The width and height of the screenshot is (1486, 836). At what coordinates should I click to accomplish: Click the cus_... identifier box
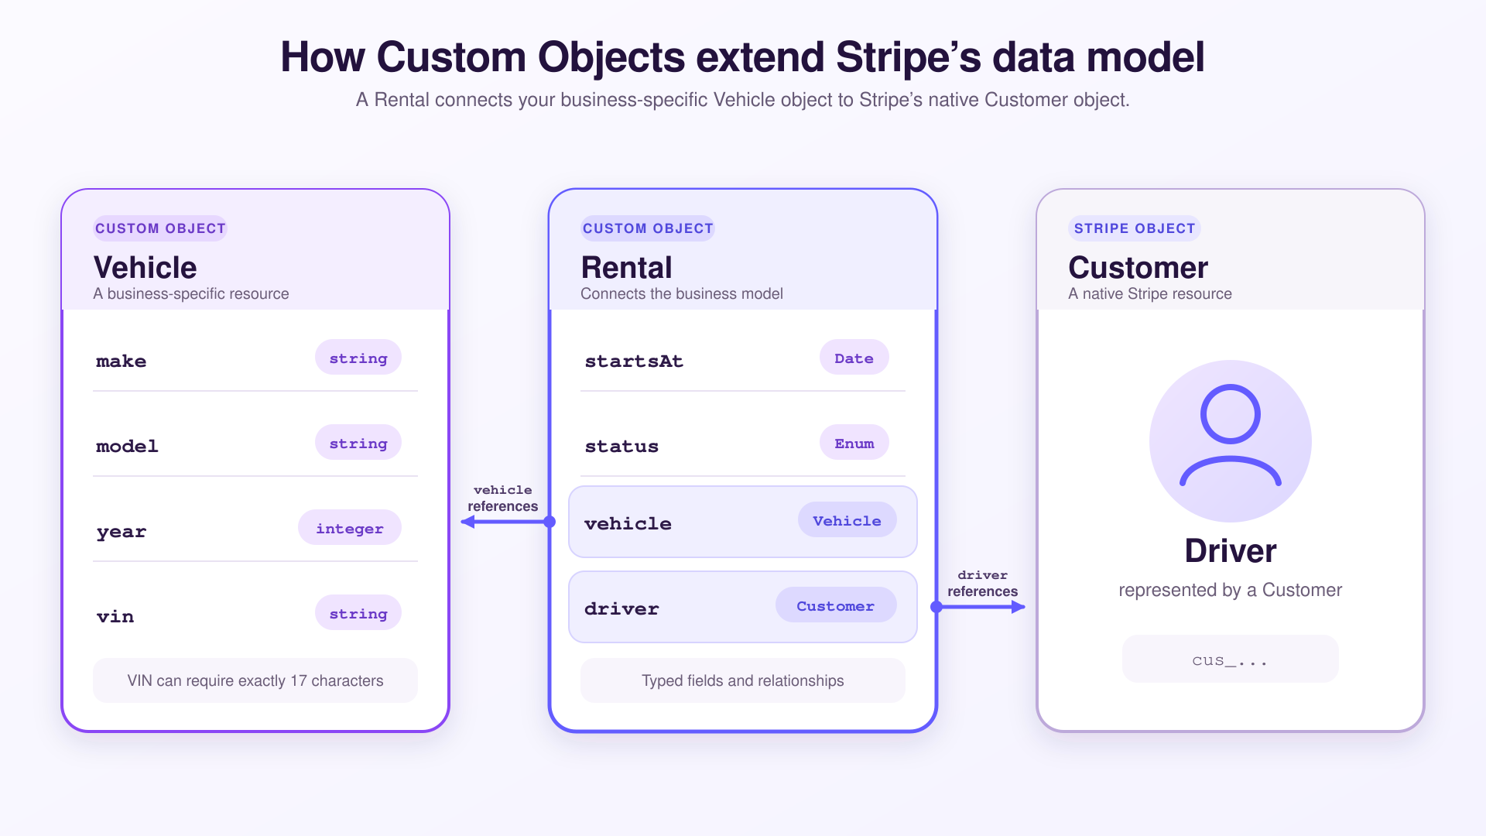pyautogui.click(x=1231, y=660)
